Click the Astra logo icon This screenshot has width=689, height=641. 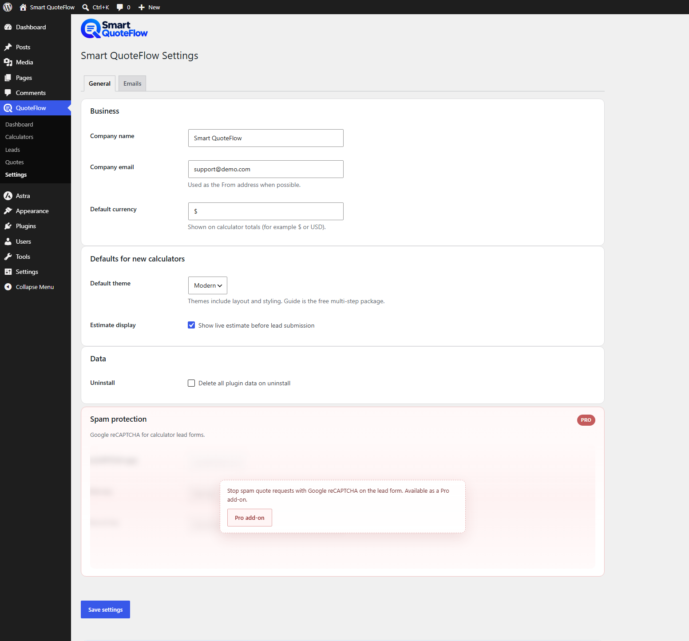point(8,196)
